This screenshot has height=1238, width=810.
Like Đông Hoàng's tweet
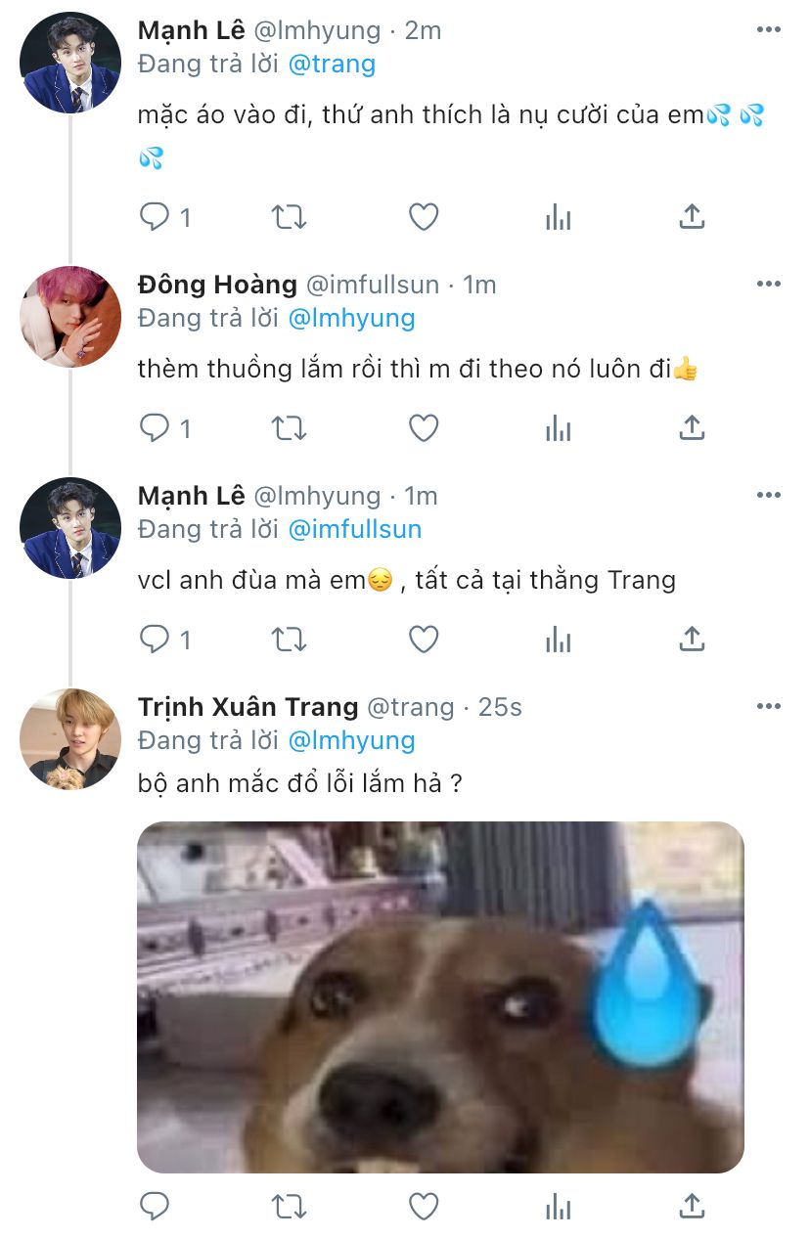(x=423, y=428)
